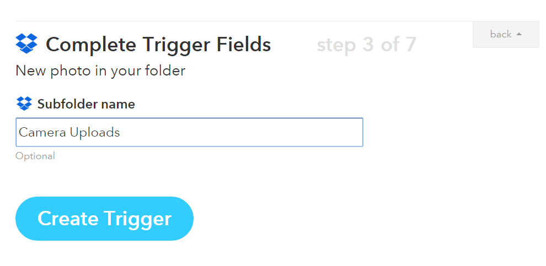
Task: Click the up arrow inside back button
Action: coord(519,34)
